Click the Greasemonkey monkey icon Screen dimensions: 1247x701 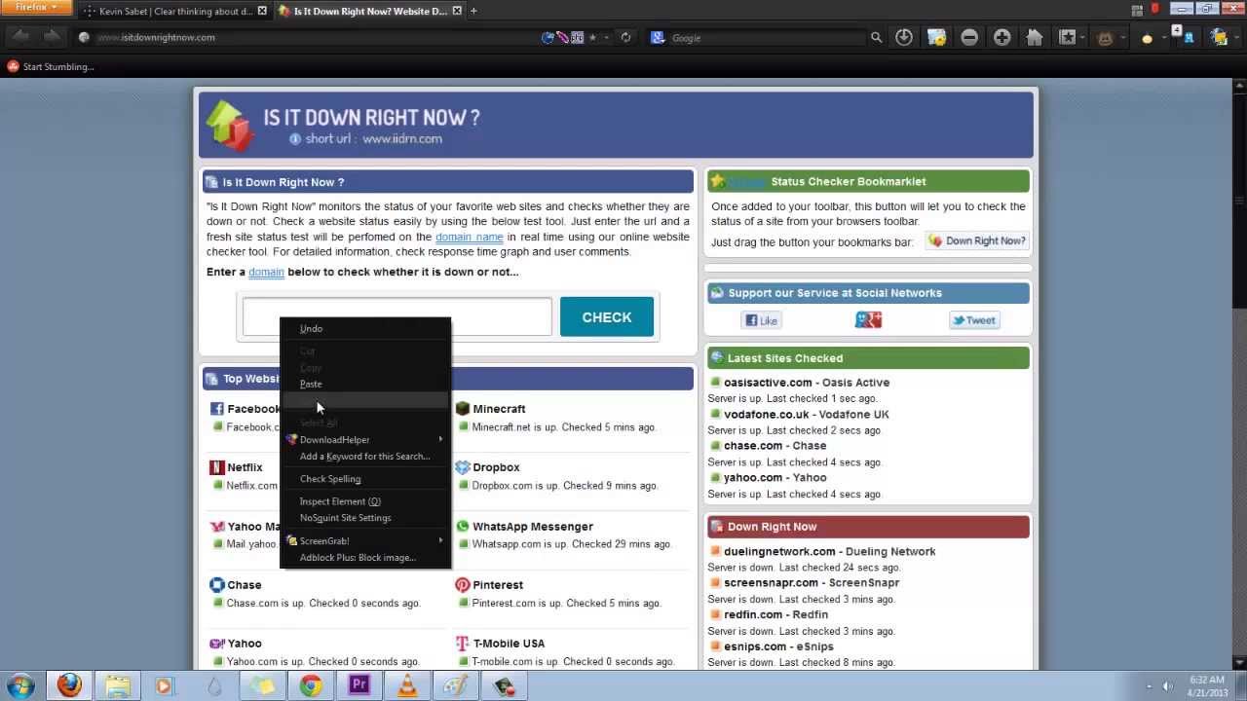(1105, 37)
